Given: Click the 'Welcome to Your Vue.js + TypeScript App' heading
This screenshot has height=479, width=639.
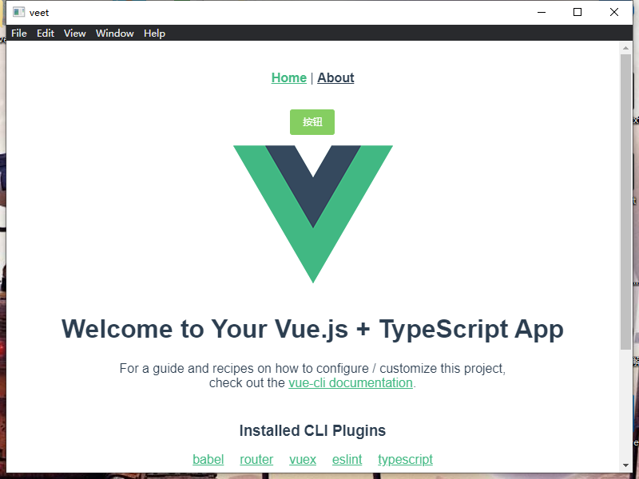Looking at the screenshot, I should pyautogui.click(x=312, y=329).
